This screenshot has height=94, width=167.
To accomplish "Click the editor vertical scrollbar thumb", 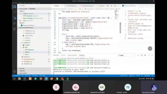I will [120, 28].
